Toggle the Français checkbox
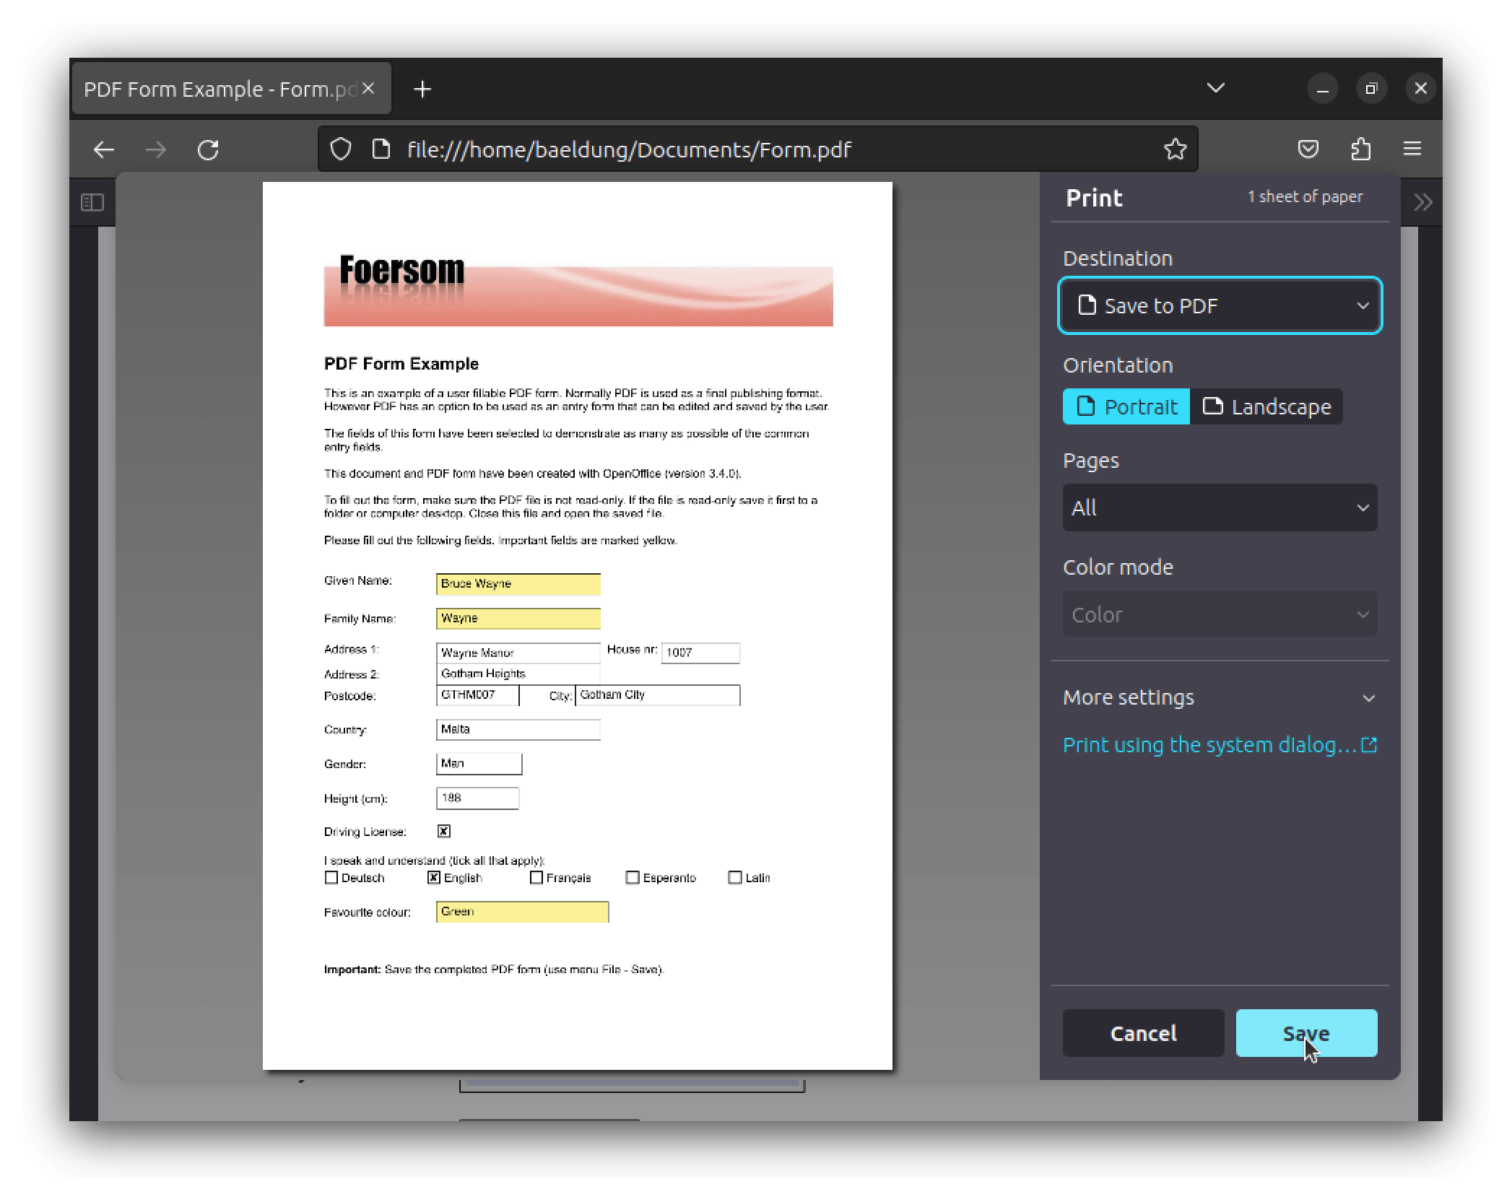Image resolution: width=1512 pixels, height=1202 pixels. (x=536, y=877)
